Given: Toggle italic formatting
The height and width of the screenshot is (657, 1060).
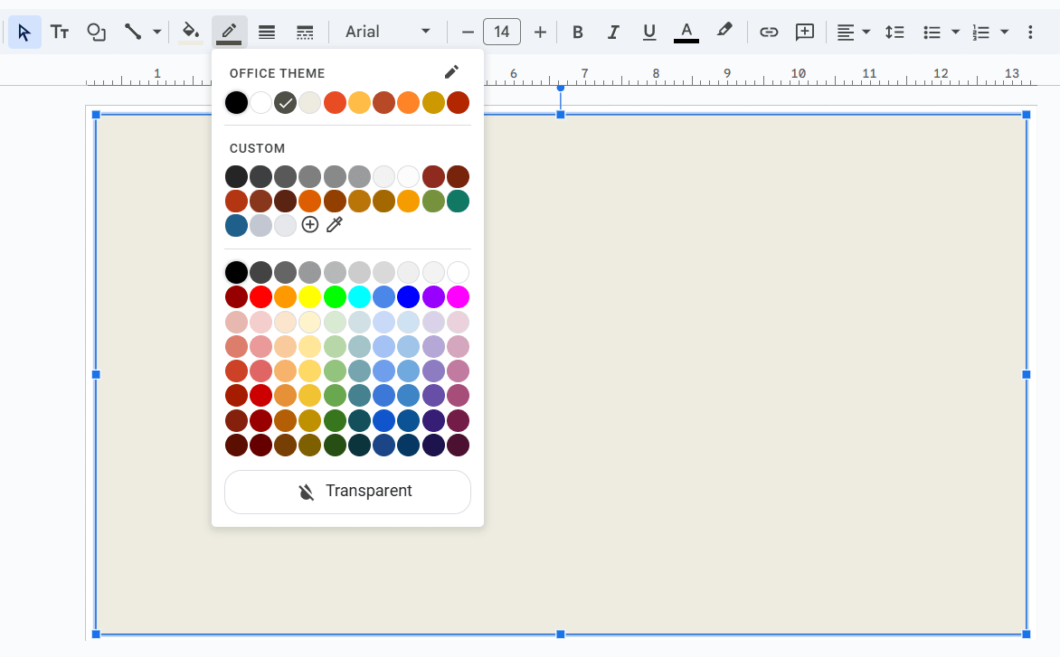Looking at the screenshot, I should click(x=613, y=32).
